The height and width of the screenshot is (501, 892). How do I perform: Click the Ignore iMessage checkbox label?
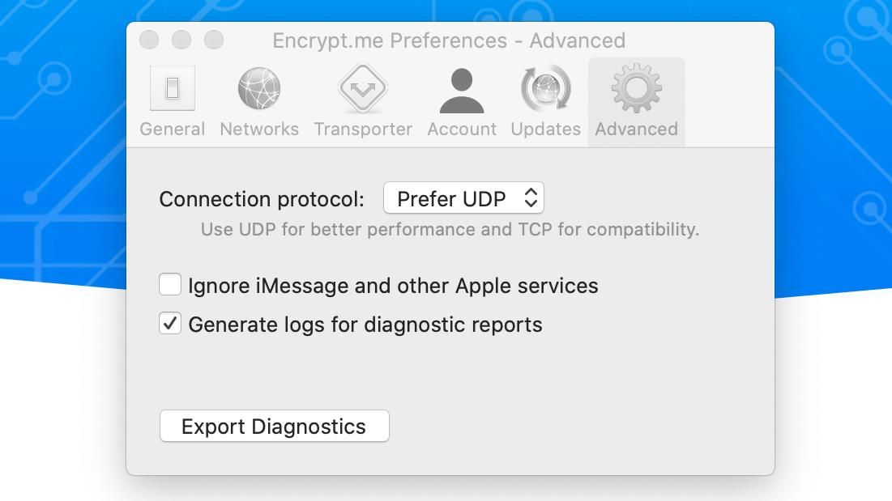pos(392,285)
